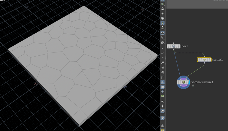The image size is (228, 131).
Task: Toggle display point numbers '12' icon
Action: click(163, 63)
